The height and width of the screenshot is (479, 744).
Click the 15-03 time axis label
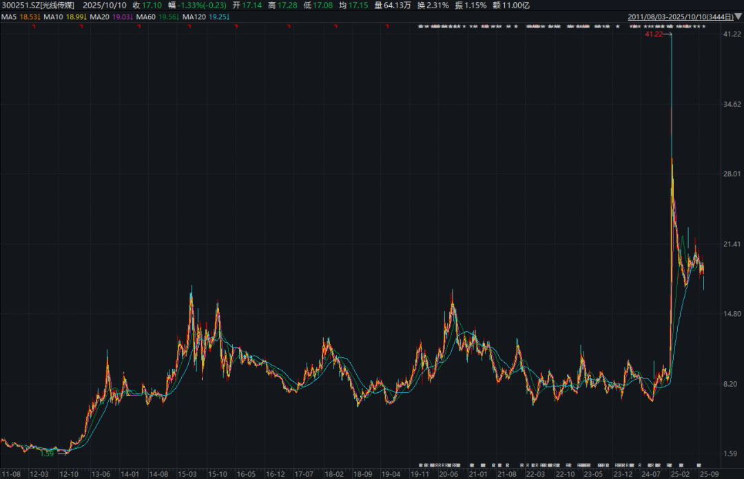point(187,474)
